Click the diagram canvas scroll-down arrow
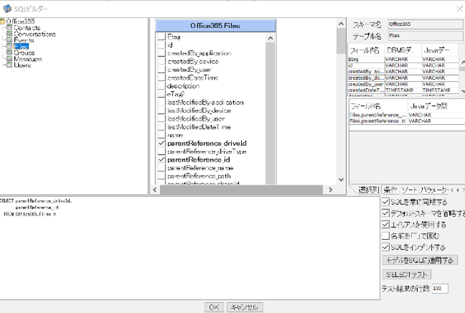This screenshot has width=465, height=313. click(x=341, y=180)
